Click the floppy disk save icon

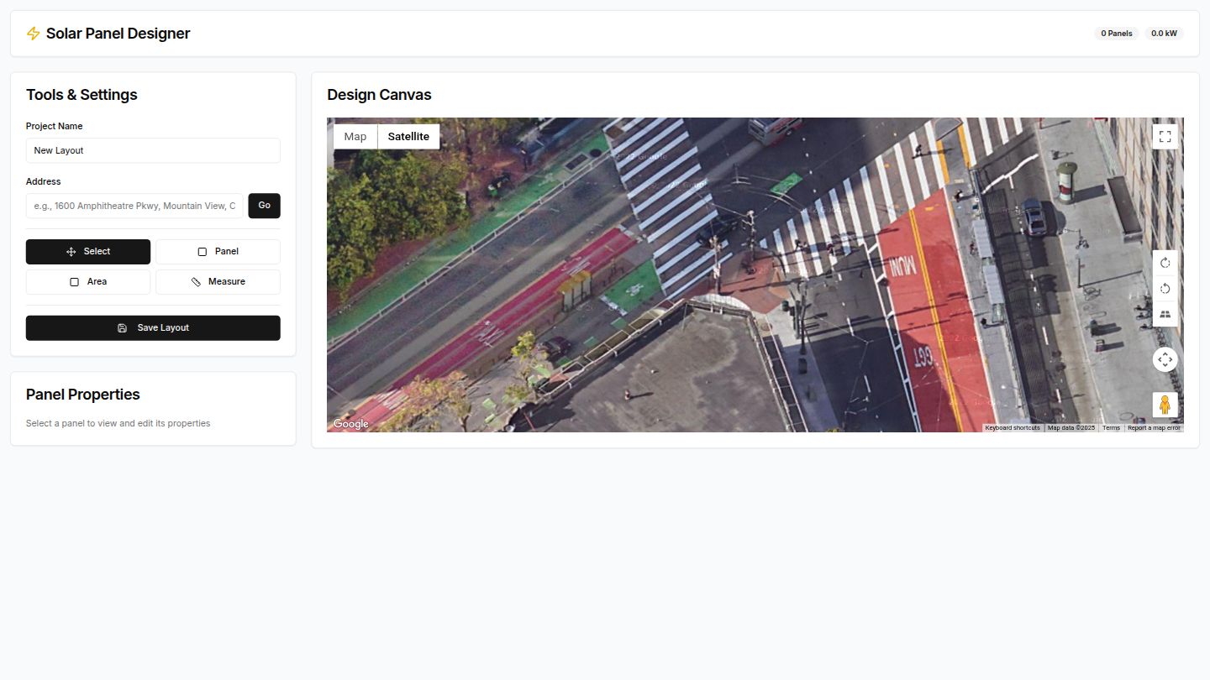[x=123, y=328]
